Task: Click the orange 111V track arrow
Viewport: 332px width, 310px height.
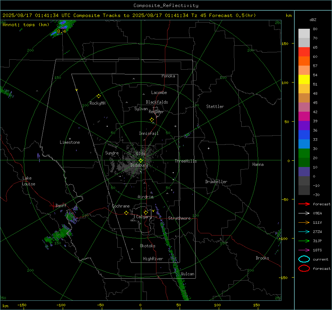Action: (304, 222)
